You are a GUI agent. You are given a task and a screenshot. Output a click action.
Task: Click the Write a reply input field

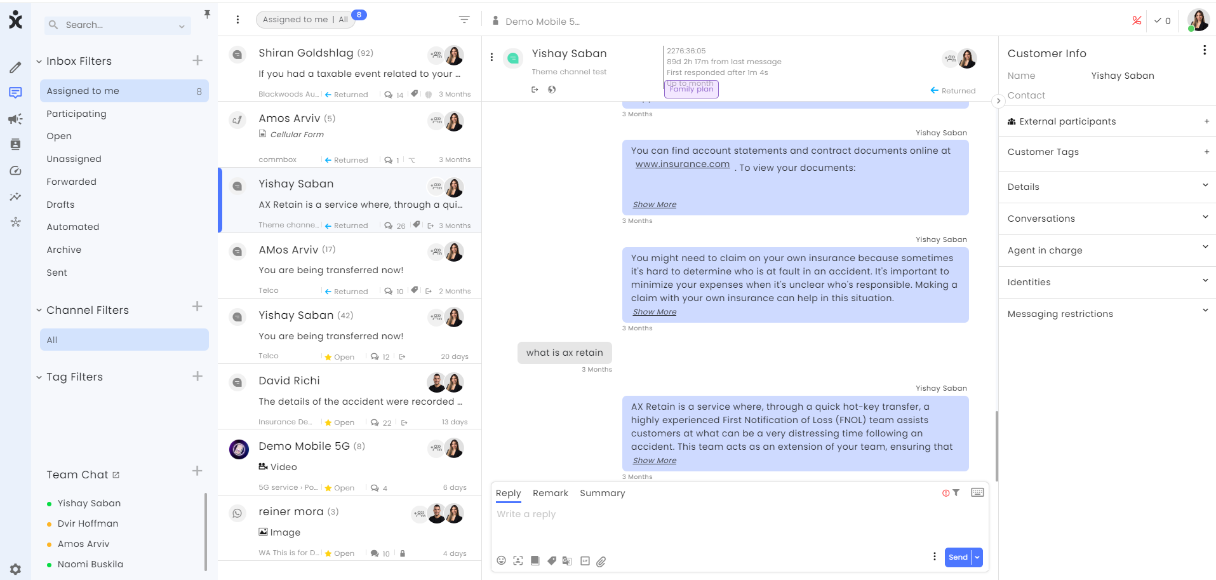click(x=740, y=525)
